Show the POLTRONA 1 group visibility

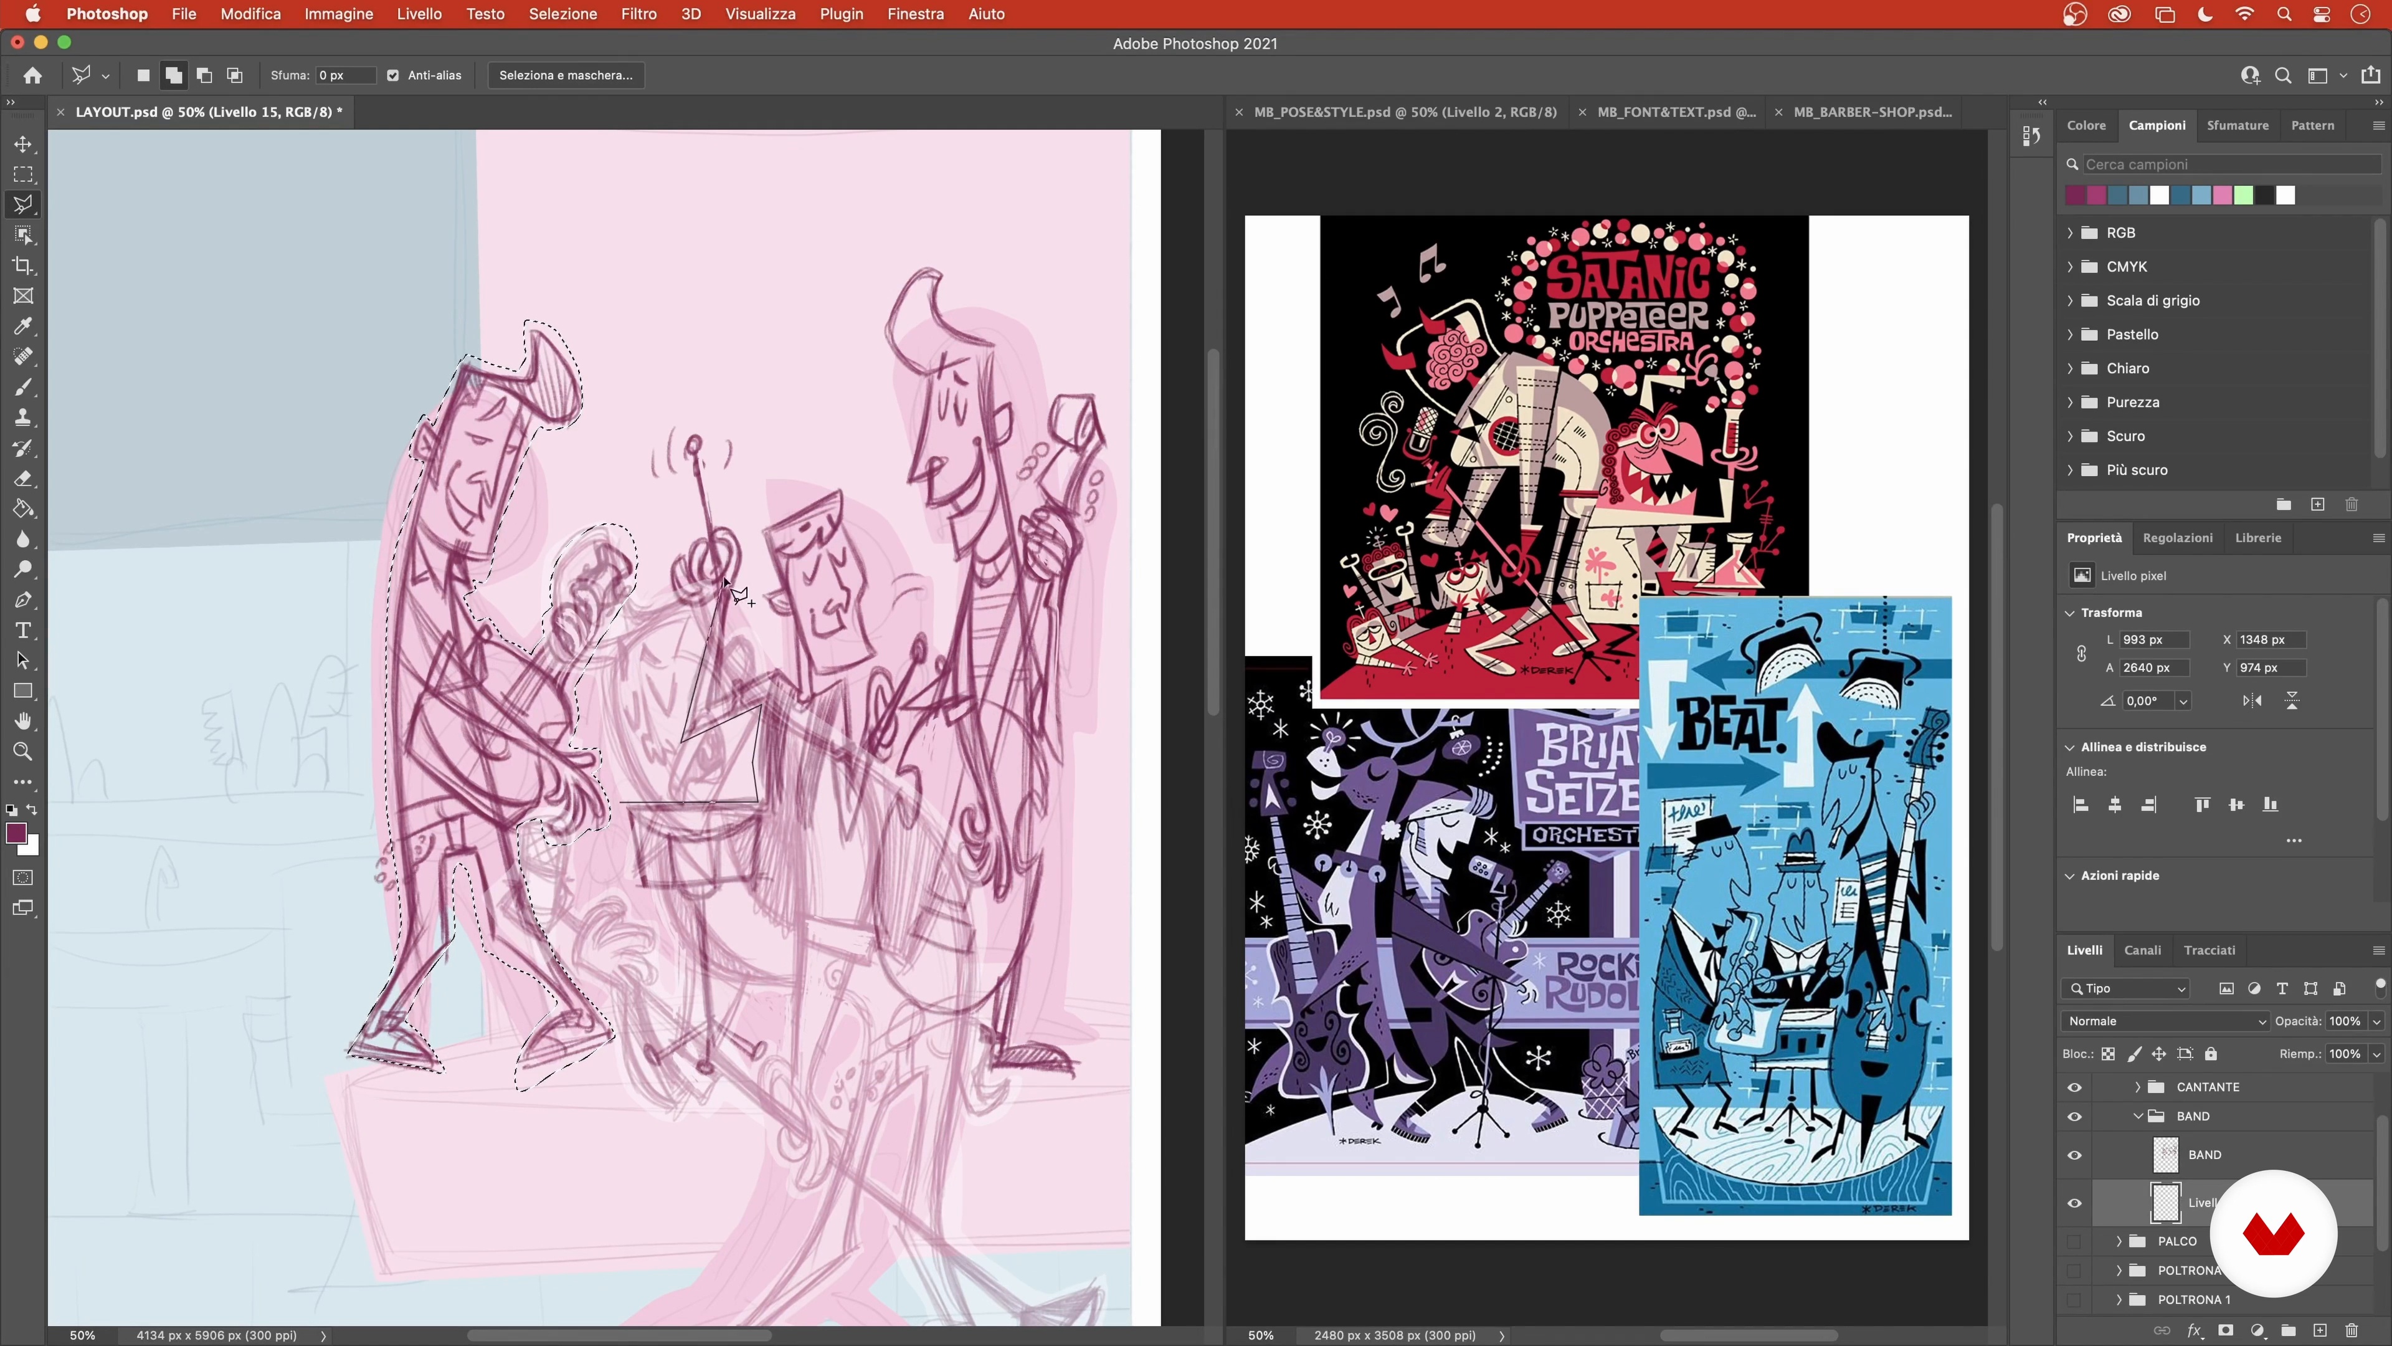pos(2074,1301)
